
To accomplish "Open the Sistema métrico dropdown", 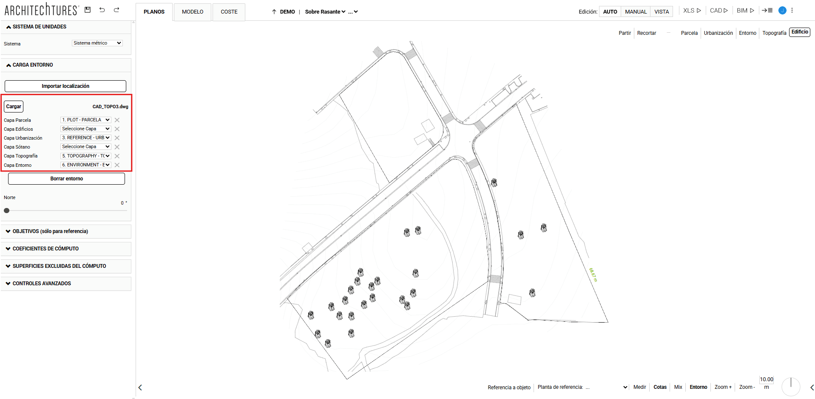I will 97,43.
